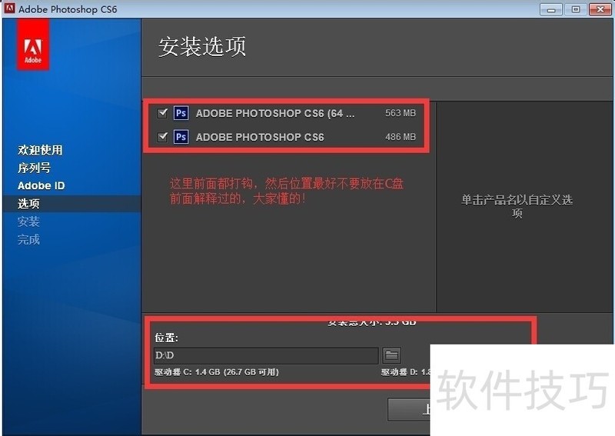615x436 pixels.
Task: Click the 位置: label
Action: [x=166, y=338]
